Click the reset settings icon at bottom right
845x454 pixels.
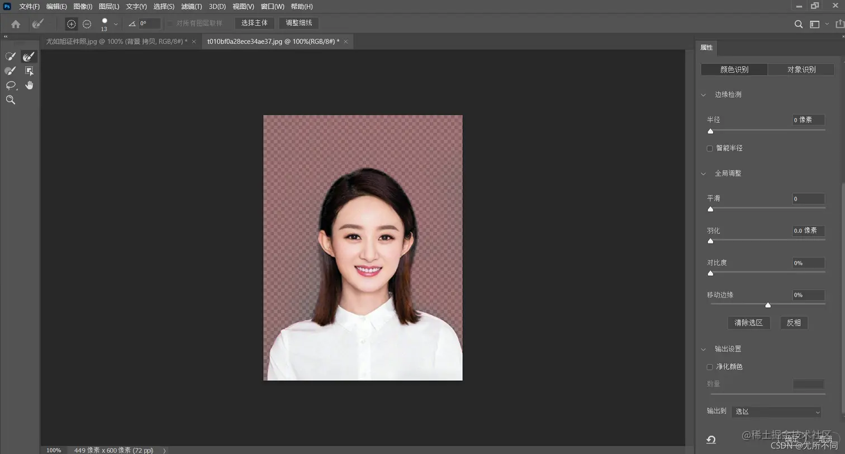point(710,439)
